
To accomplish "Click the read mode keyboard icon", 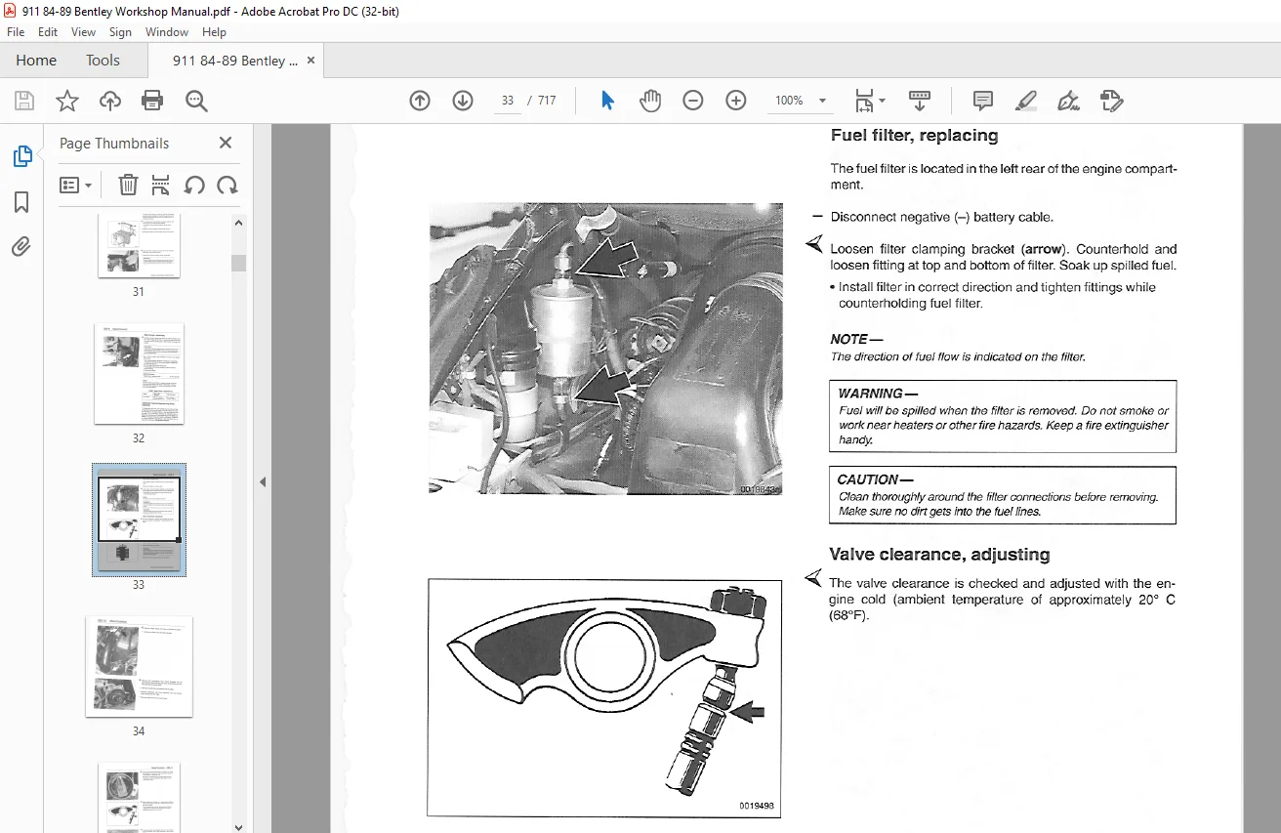I will 919,101.
